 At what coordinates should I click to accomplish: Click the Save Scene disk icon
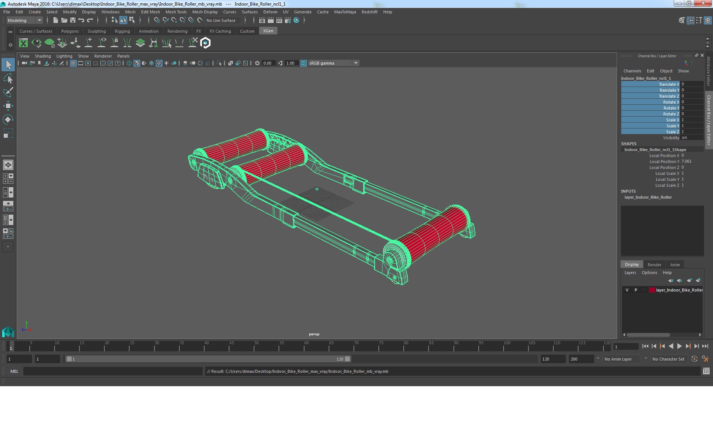click(73, 20)
